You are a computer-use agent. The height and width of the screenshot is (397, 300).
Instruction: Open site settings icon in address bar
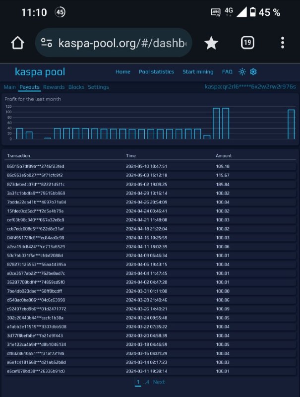coord(47,43)
